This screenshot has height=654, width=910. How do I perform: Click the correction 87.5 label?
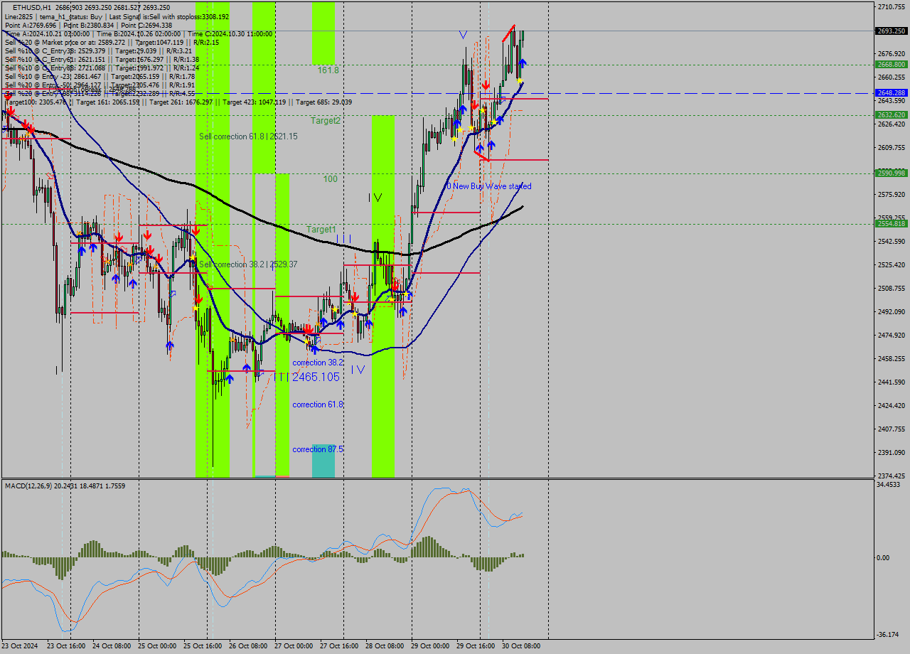tap(318, 449)
